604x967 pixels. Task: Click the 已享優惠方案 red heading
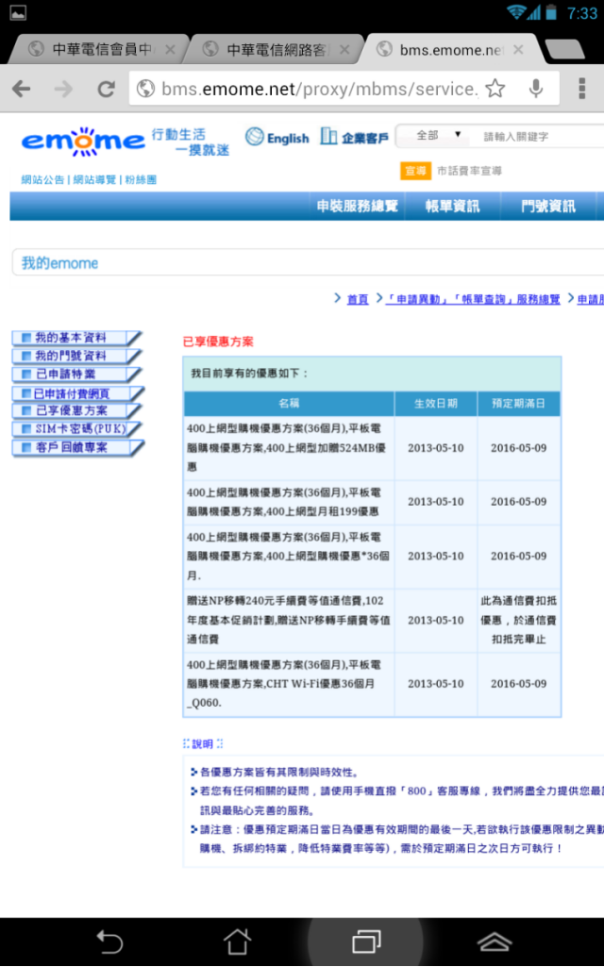pyautogui.click(x=218, y=342)
